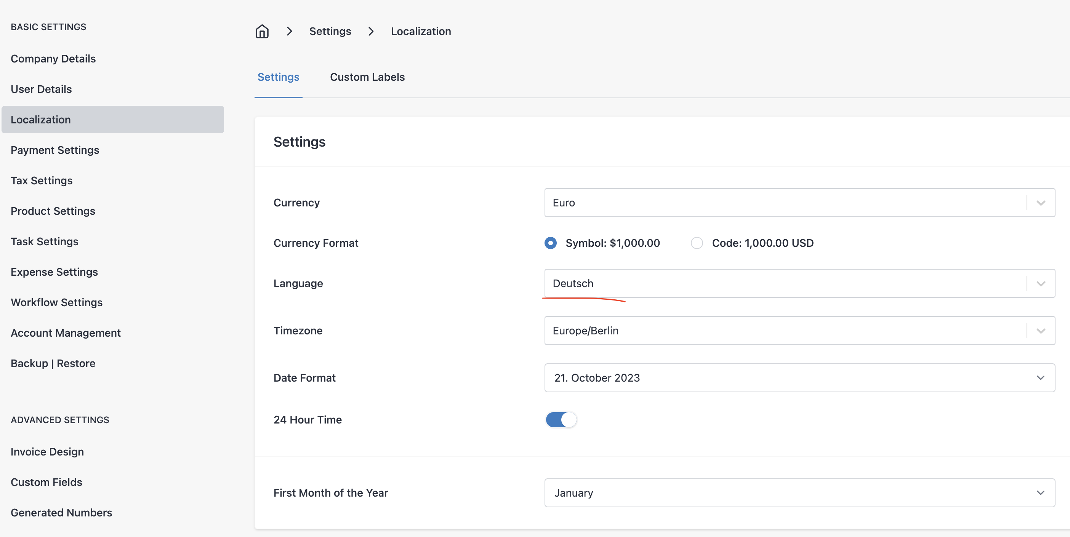Viewport: 1070px width, 537px height.
Task: Go to the home dashboard icon
Action: (x=262, y=31)
